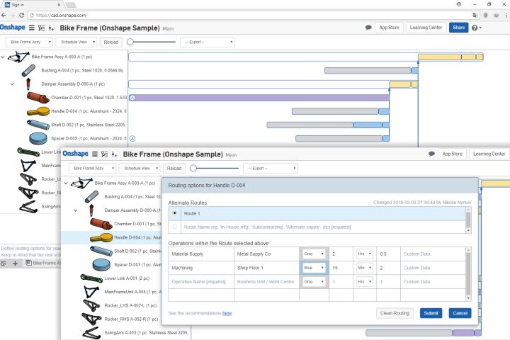The height and width of the screenshot is (340, 510).
Task: Open Bike Frame Assy dropdown in back window
Action: 29,42
